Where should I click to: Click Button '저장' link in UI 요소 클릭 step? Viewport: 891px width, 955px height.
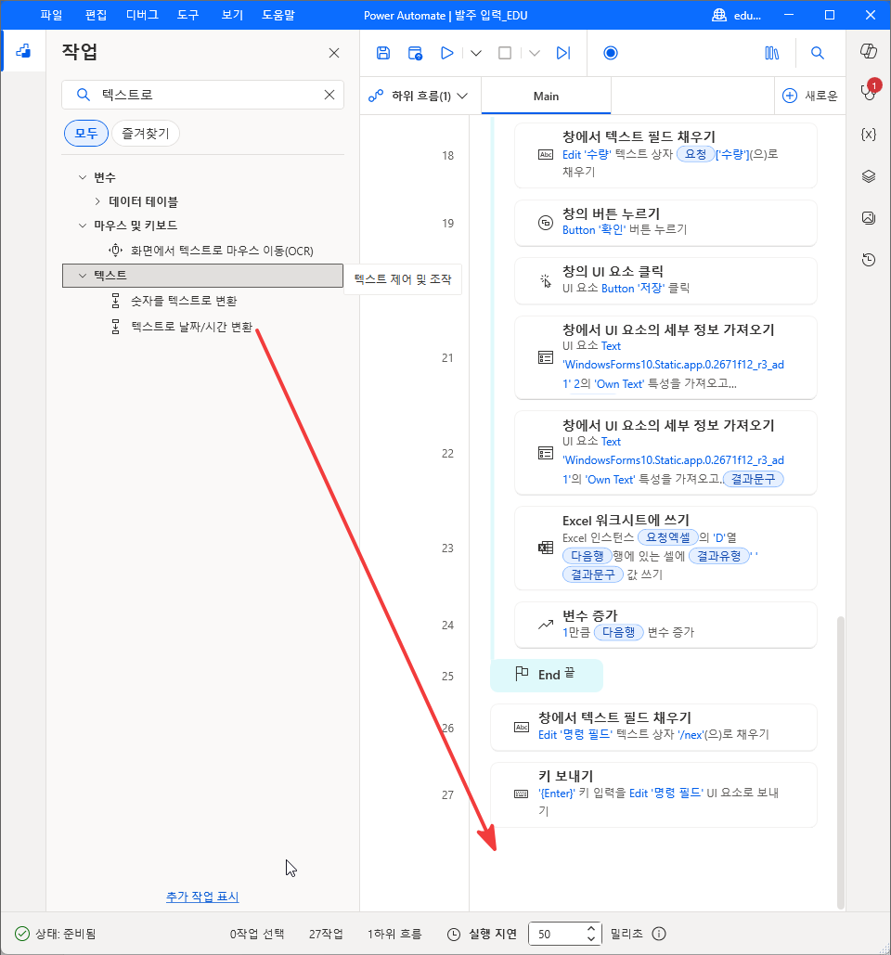633,288
